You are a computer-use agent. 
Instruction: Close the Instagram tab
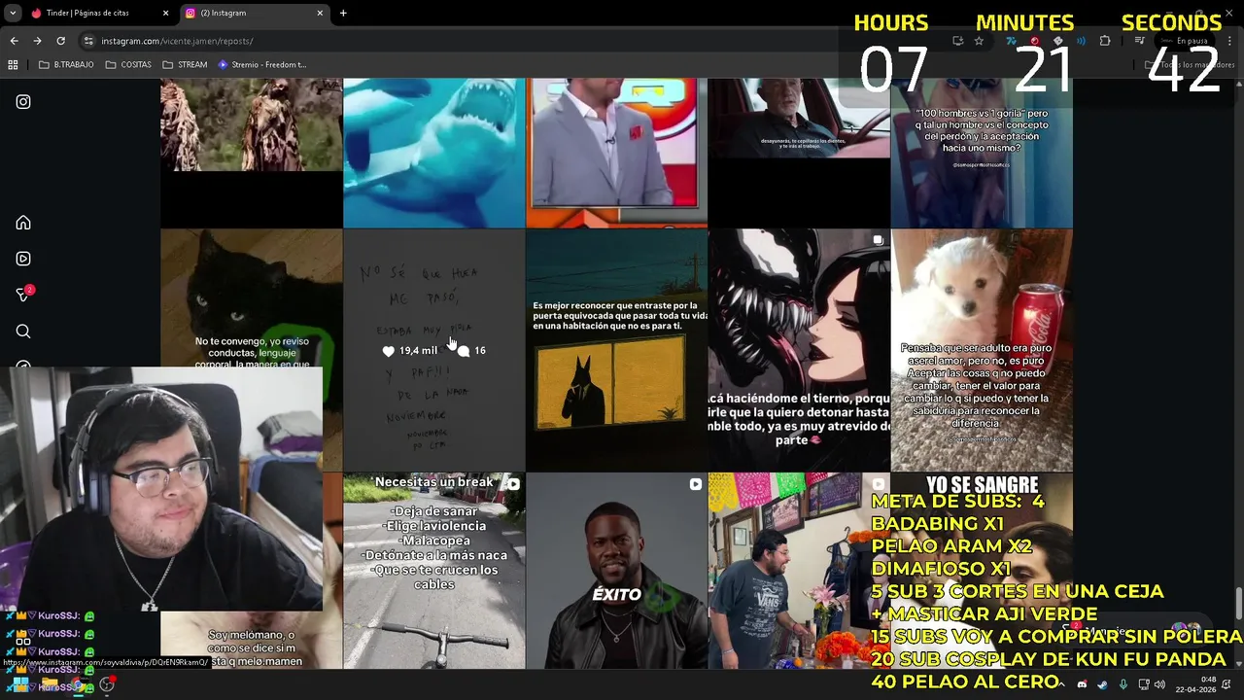pyautogui.click(x=320, y=13)
